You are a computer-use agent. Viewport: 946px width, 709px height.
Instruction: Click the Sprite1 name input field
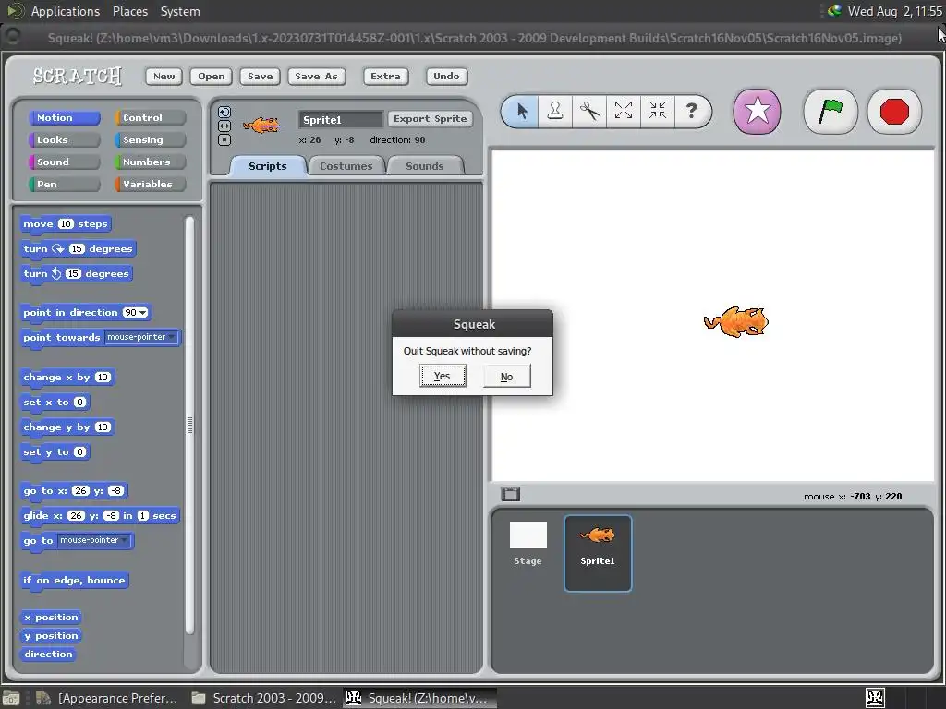(x=341, y=119)
